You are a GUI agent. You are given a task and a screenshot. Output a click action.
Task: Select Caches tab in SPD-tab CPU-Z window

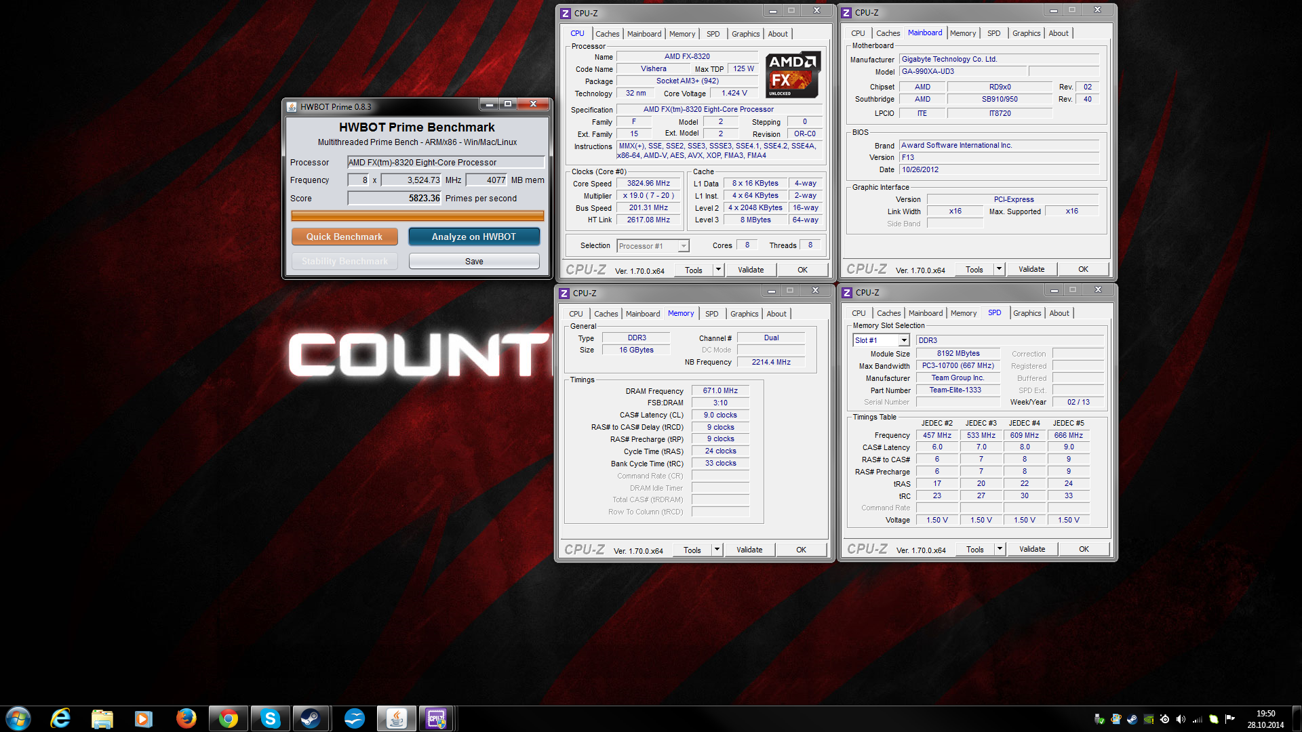tap(888, 313)
